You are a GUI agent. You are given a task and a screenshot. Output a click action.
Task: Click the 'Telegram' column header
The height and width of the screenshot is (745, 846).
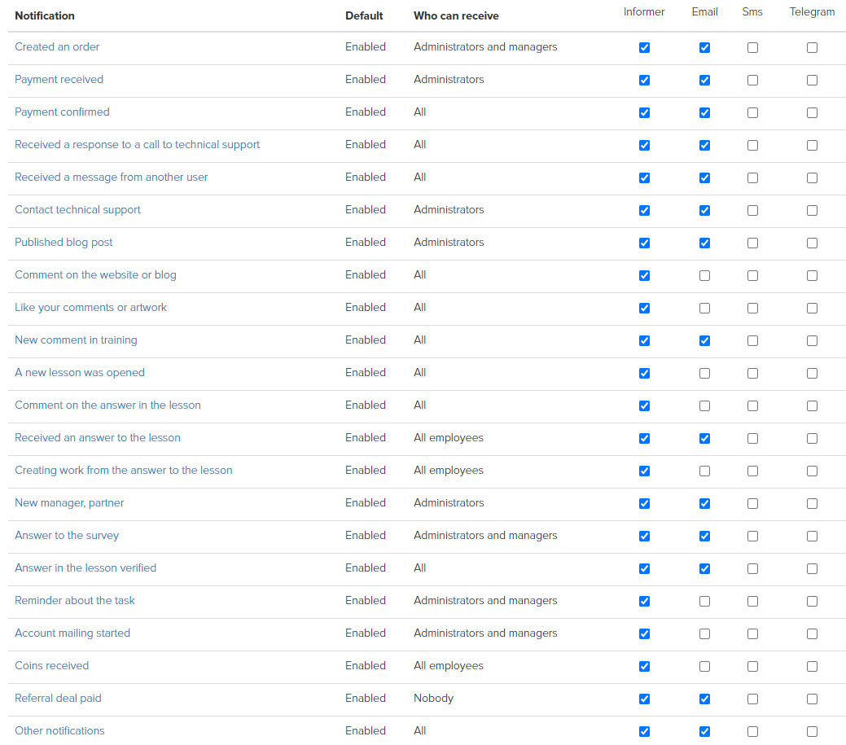click(x=812, y=12)
